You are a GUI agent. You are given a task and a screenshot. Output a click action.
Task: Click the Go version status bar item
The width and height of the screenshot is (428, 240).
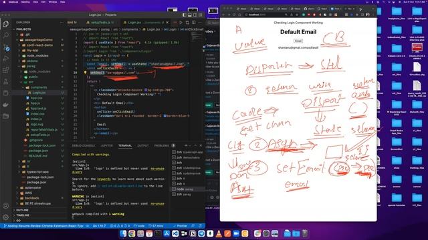tap(99, 226)
